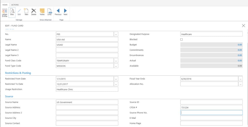Viewport: 248px width, 127px height.
Task: Click into the Source Address field
Action: 87,107
